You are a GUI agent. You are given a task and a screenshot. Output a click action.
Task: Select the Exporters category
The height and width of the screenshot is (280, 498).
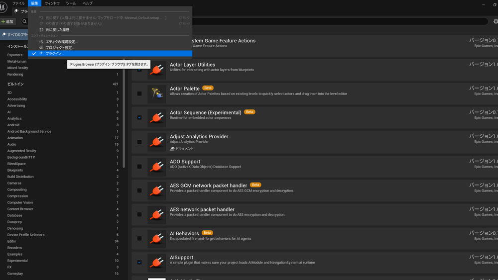pos(15,55)
